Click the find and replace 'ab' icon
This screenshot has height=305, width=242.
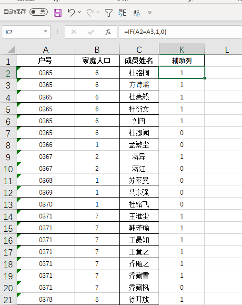tap(137, 13)
